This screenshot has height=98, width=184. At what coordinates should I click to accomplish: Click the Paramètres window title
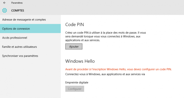pyautogui.click(x=17, y=3)
